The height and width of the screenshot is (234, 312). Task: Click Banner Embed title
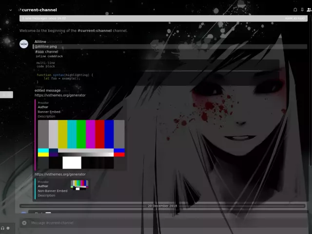coord(49,112)
